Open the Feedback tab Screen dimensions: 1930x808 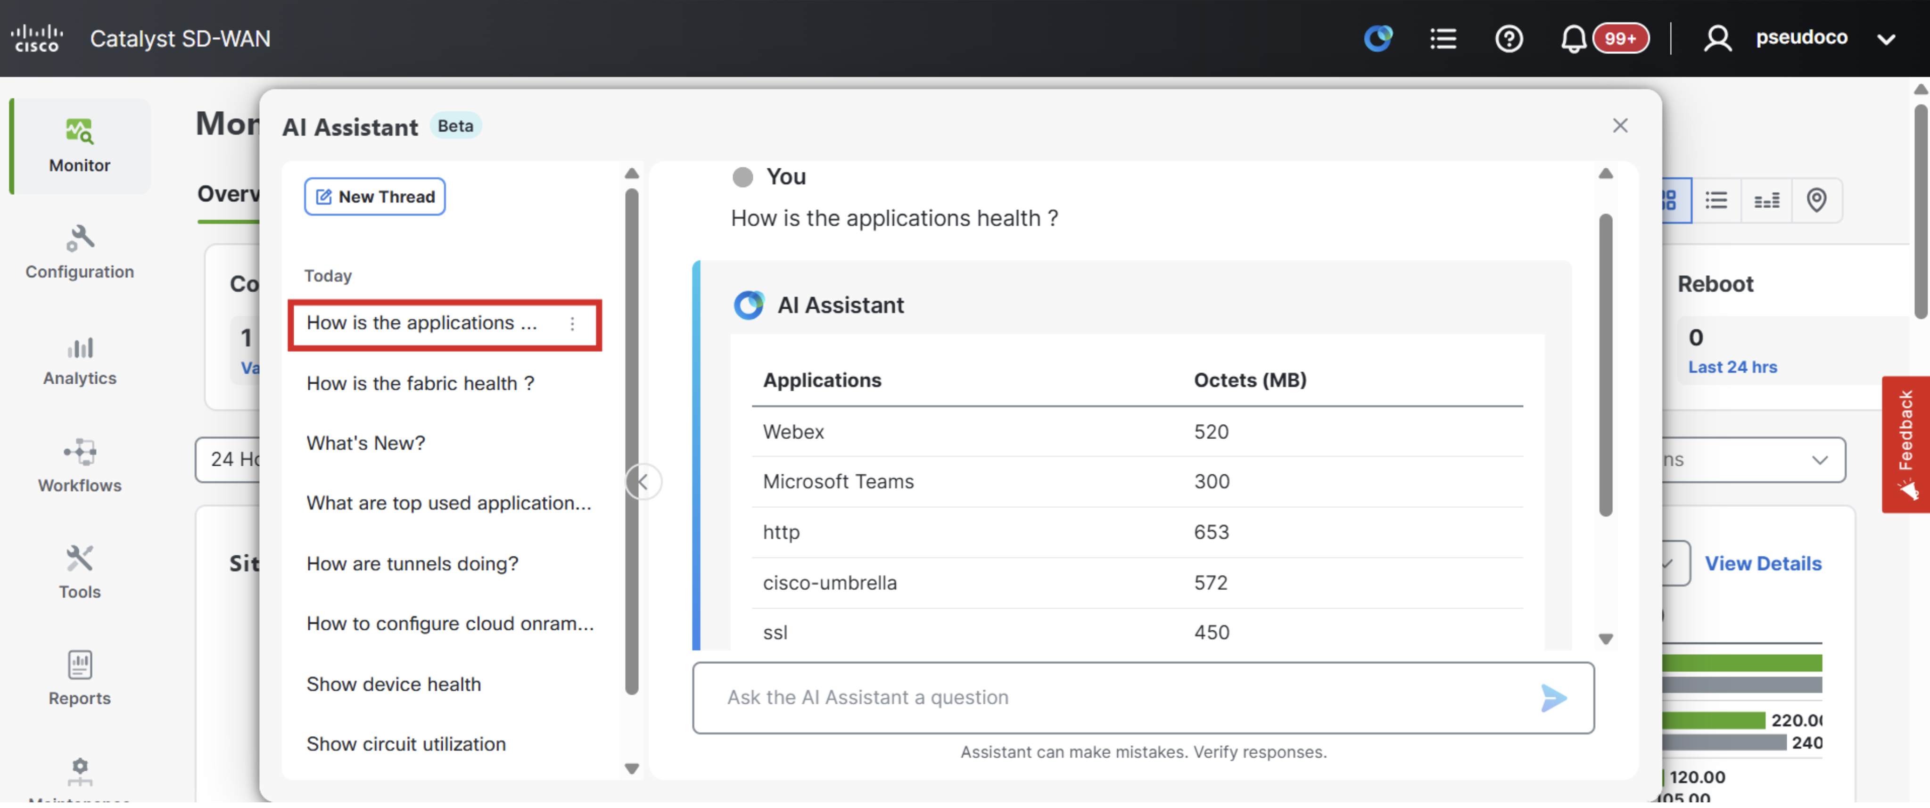pyautogui.click(x=1906, y=445)
